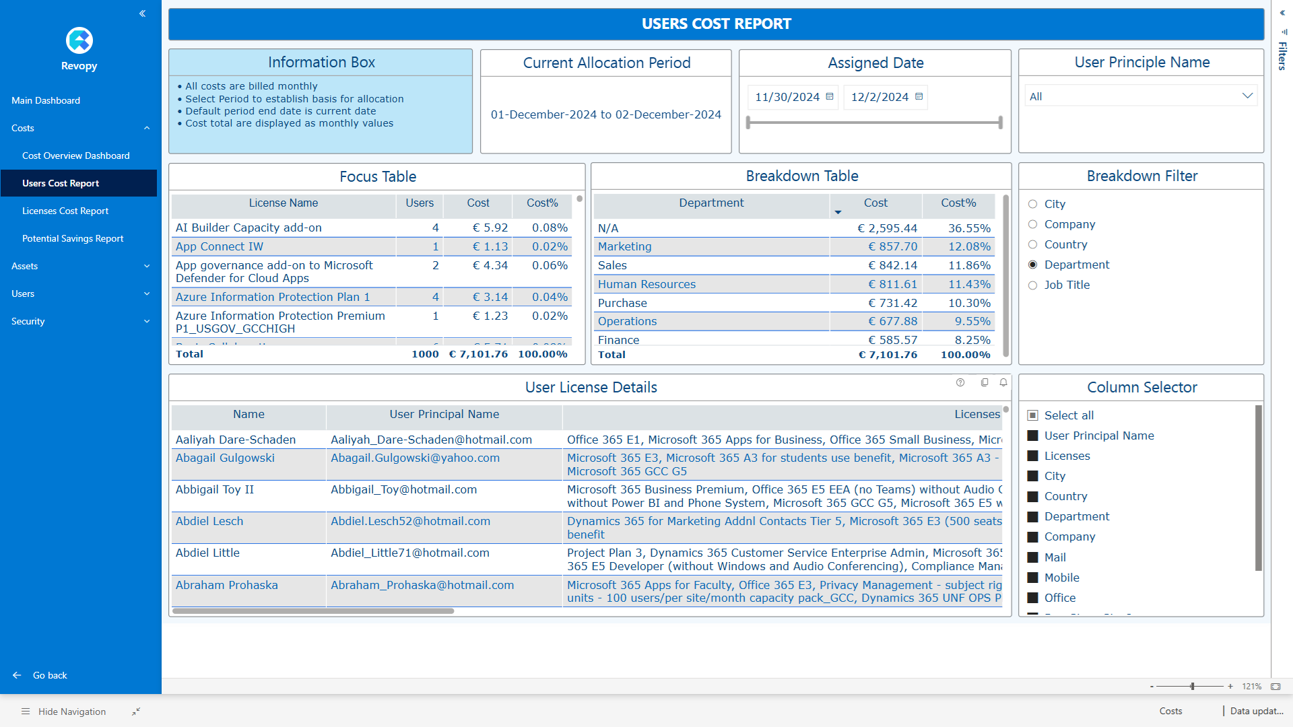
Task: Click the Go back arrow icon
Action: [x=17, y=675]
